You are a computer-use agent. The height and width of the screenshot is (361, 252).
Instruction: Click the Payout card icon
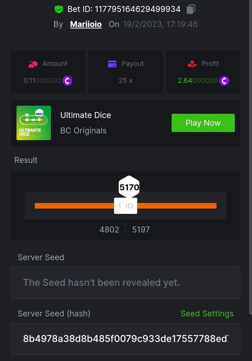112,64
